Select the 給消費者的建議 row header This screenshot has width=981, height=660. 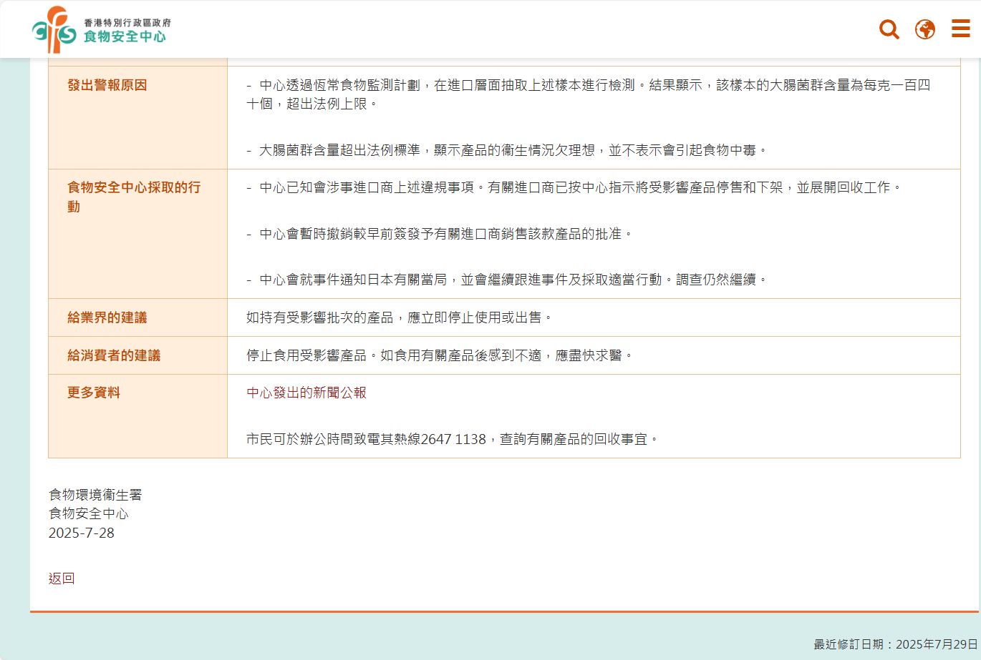click(114, 355)
